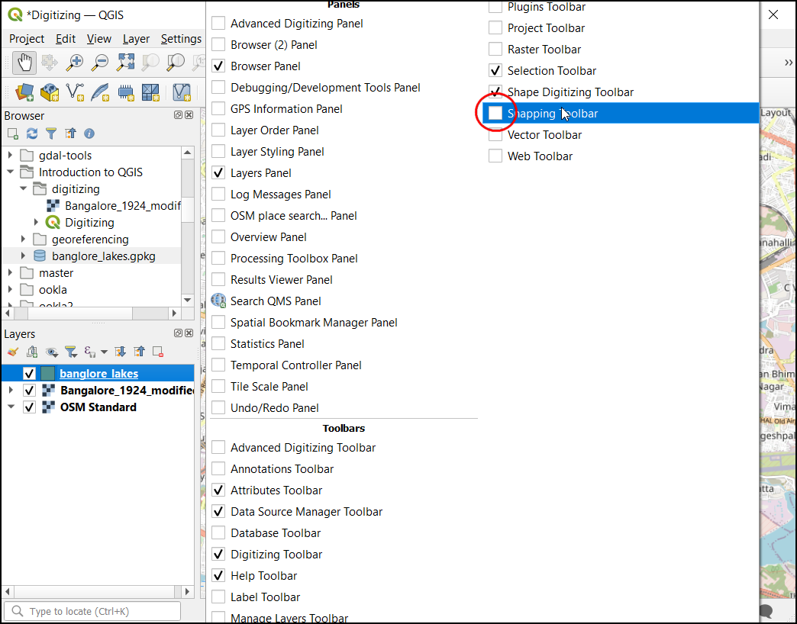Click the banglore_lakes layer color swatch
This screenshot has height=624, width=797.
click(x=48, y=374)
